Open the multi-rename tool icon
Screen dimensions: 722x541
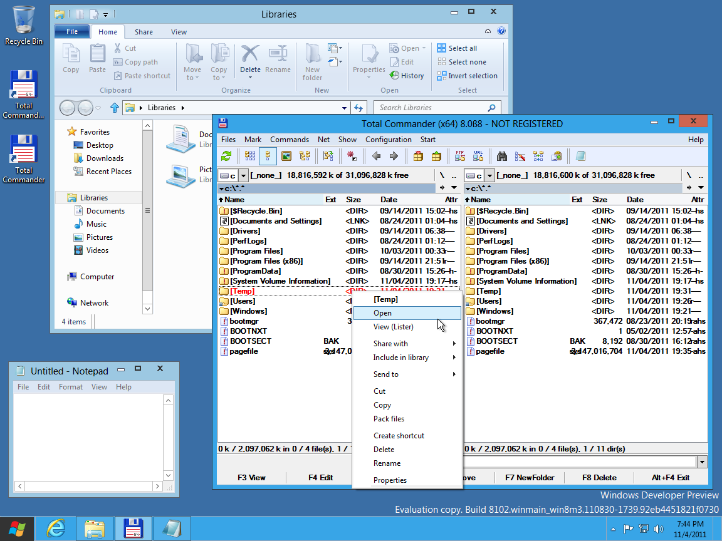point(520,157)
